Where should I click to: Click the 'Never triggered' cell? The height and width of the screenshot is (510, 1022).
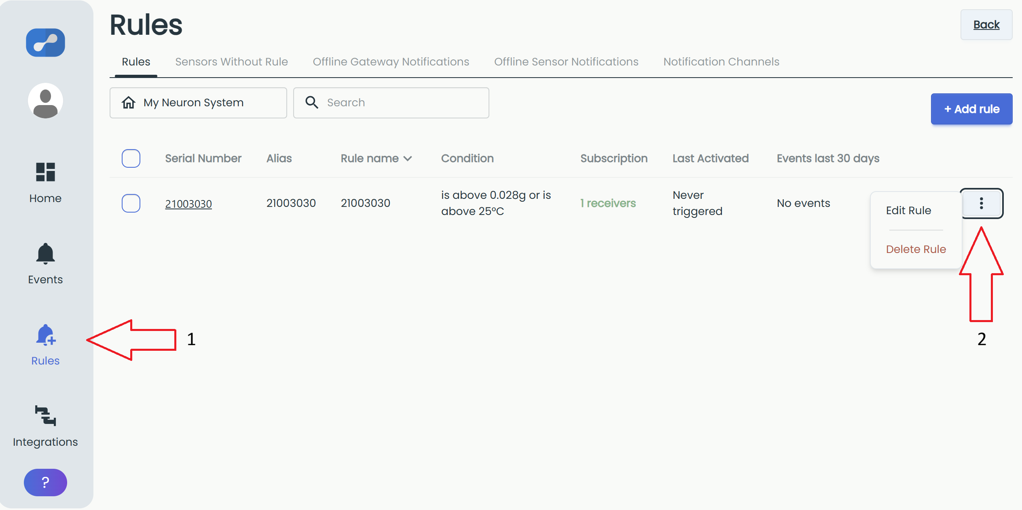point(697,203)
